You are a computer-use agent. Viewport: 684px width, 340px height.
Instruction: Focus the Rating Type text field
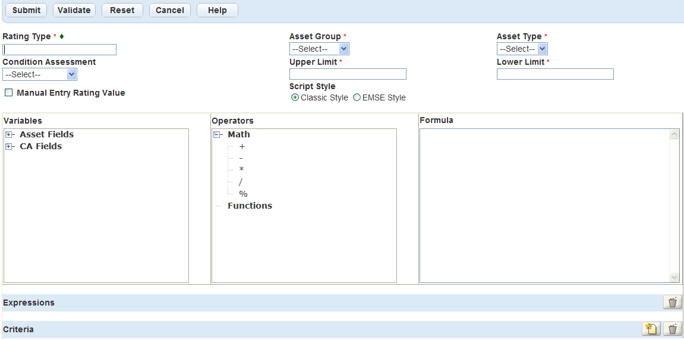(x=59, y=49)
